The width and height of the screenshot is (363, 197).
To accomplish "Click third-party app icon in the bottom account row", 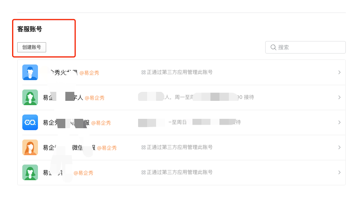I will (x=143, y=172).
